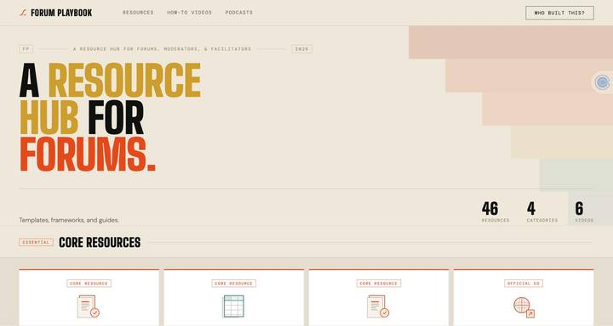Click the 46 Resources stat
Viewport: 613px width, 326px height.
click(x=495, y=211)
